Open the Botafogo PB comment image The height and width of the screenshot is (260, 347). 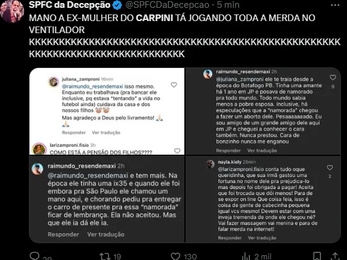[x=263, y=111]
